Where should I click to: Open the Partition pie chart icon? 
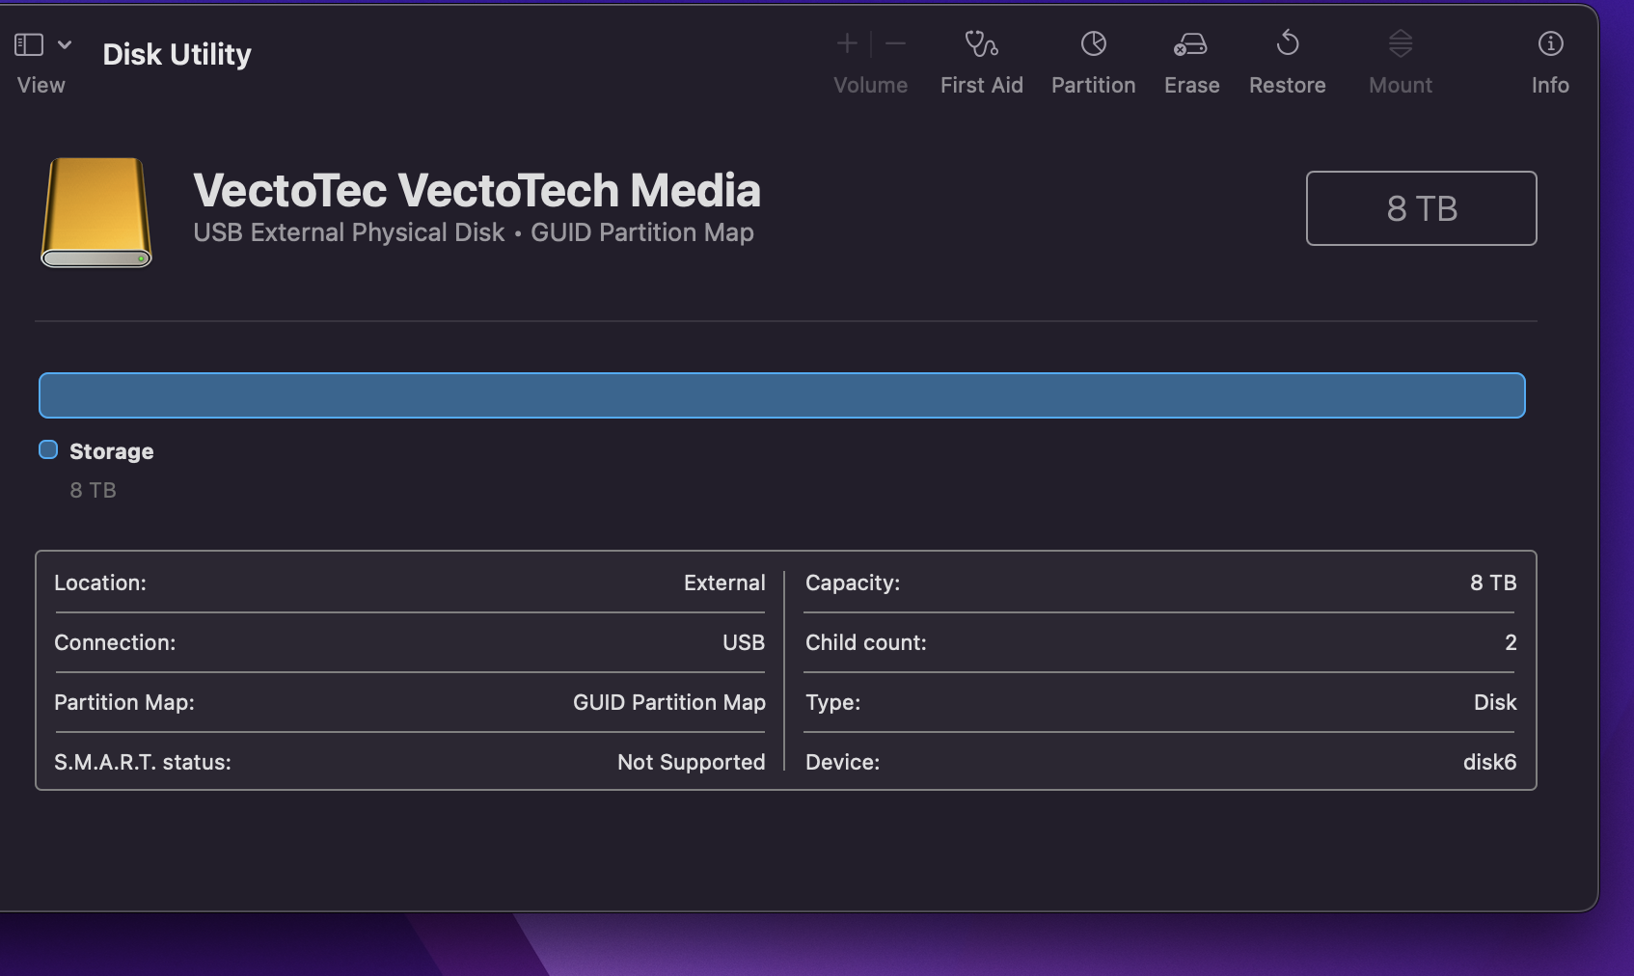1093,43
